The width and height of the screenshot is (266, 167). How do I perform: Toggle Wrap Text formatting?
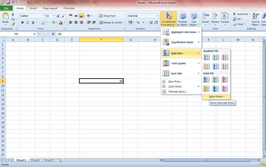click(108, 16)
